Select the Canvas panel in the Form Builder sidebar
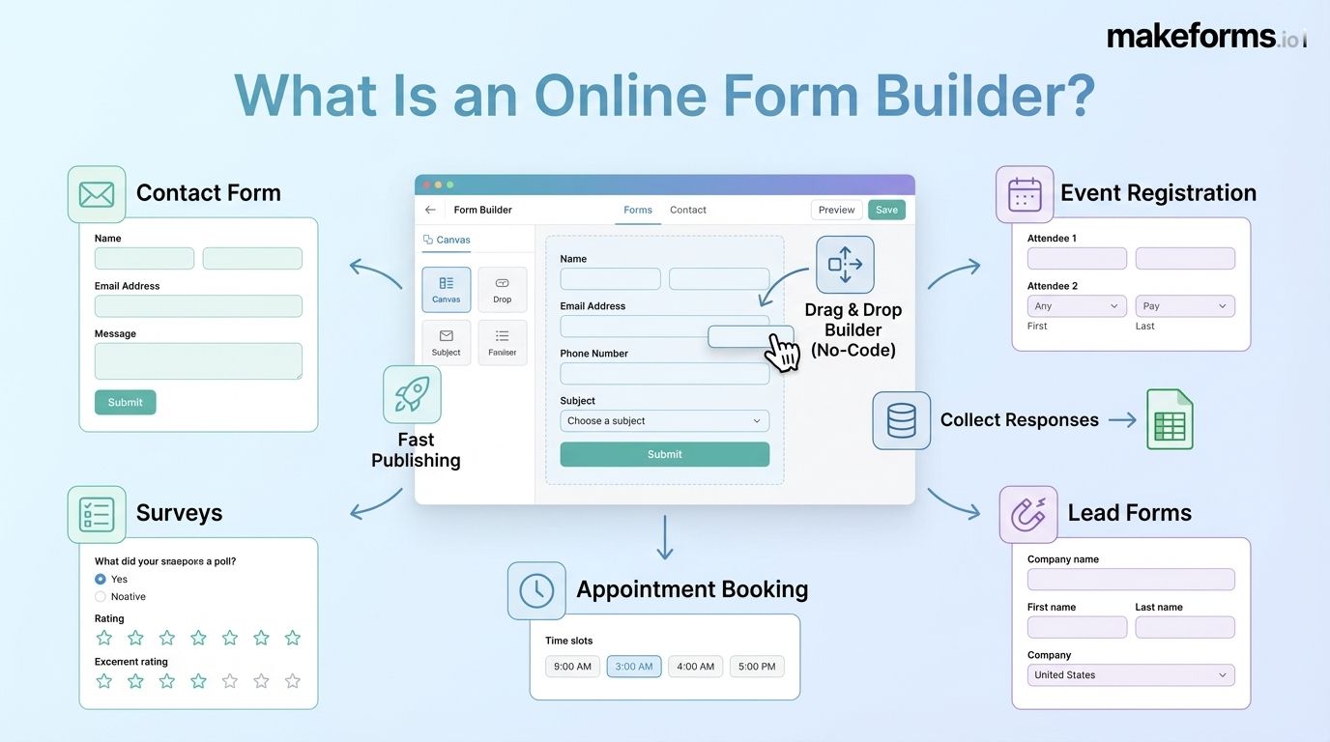This screenshot has width=1330, height=742. 446,288
